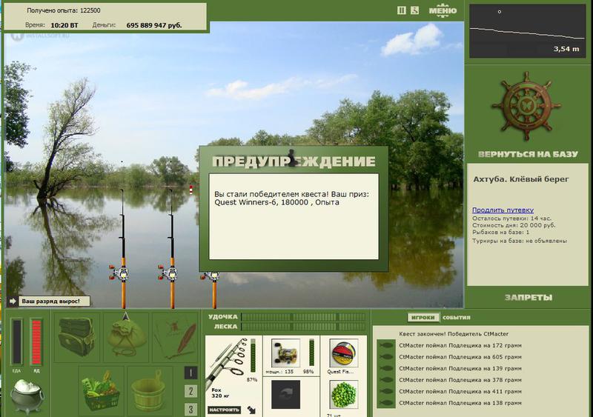Open the ЗАПРЕТЫ section
This screenshot has height=417, width=593.
(x=528, y=298)
